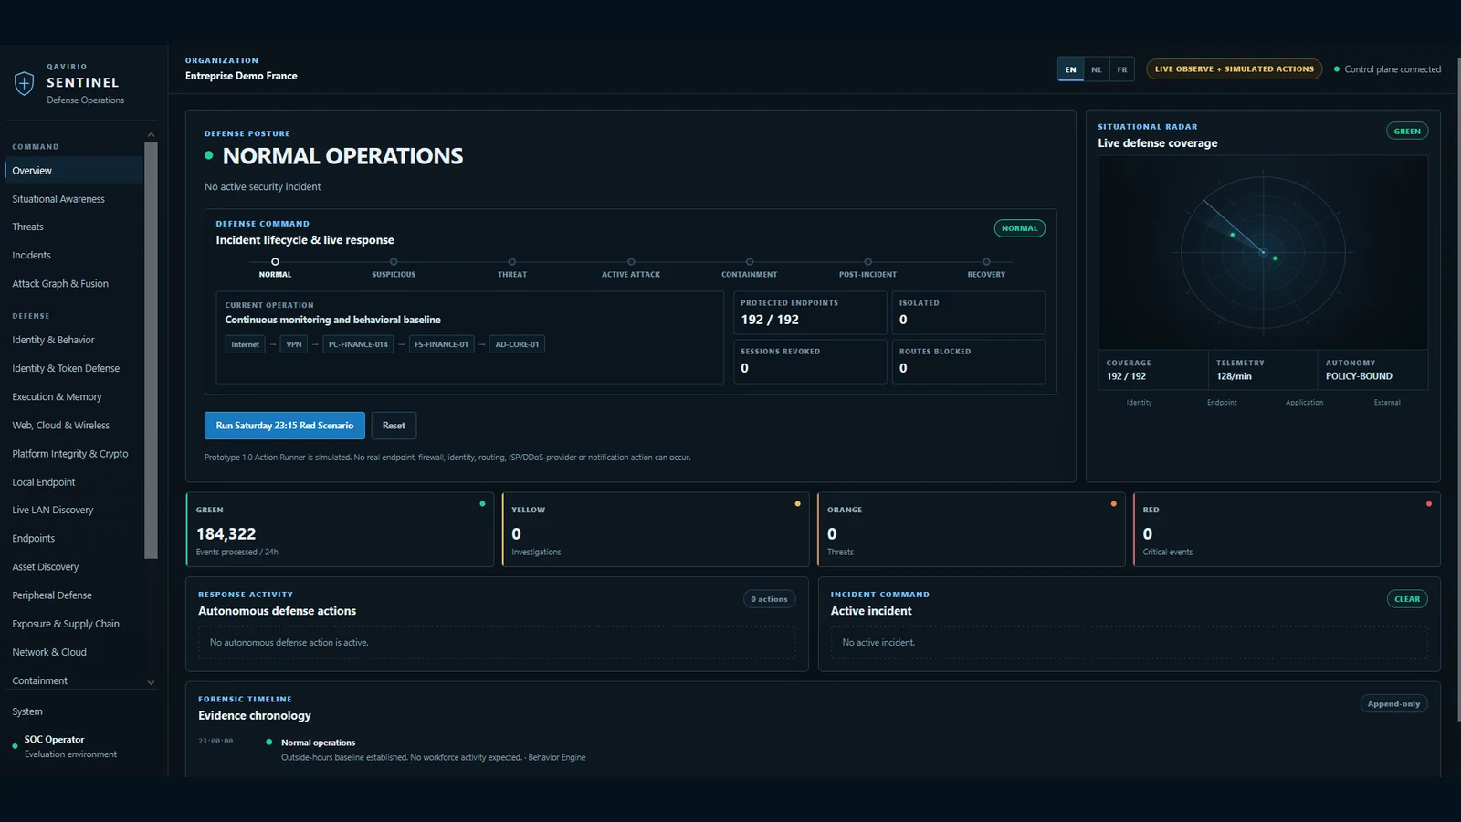Select the Containment stage marker
1461x822 pixels.
750,262
